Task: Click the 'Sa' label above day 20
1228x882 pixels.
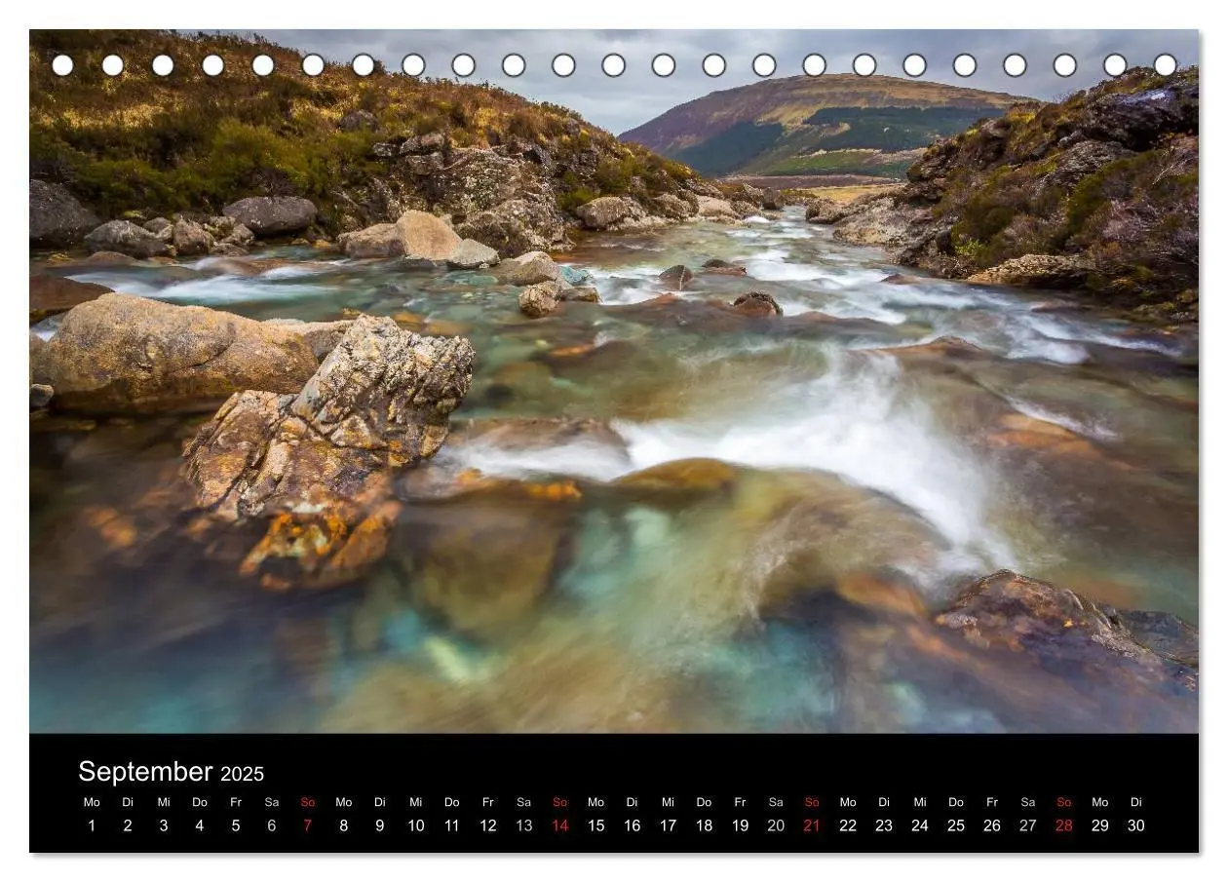Action: (777, 802)
